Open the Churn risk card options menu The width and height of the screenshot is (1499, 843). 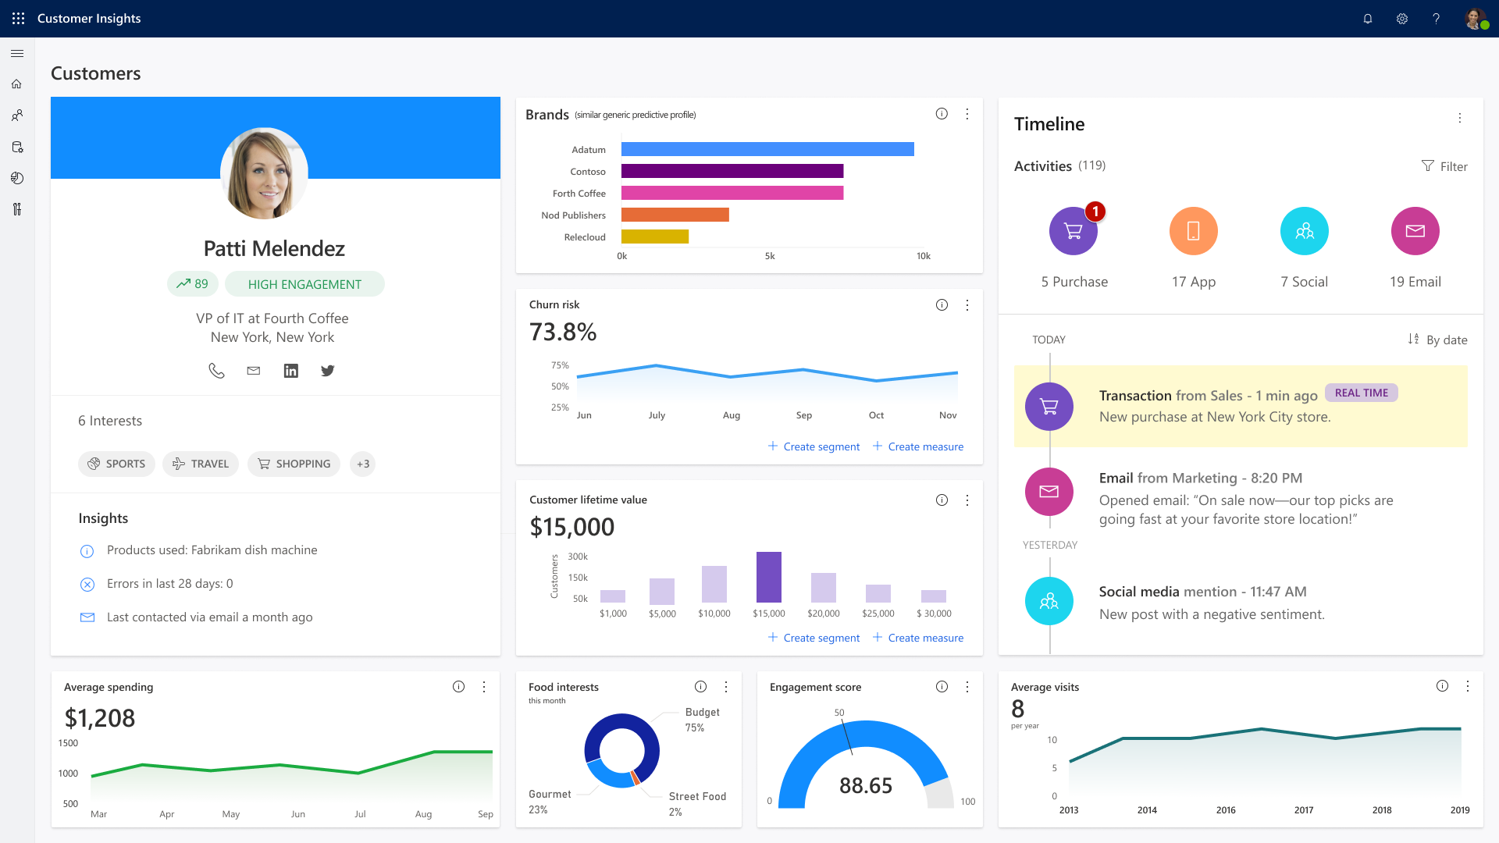click(967, 305)
